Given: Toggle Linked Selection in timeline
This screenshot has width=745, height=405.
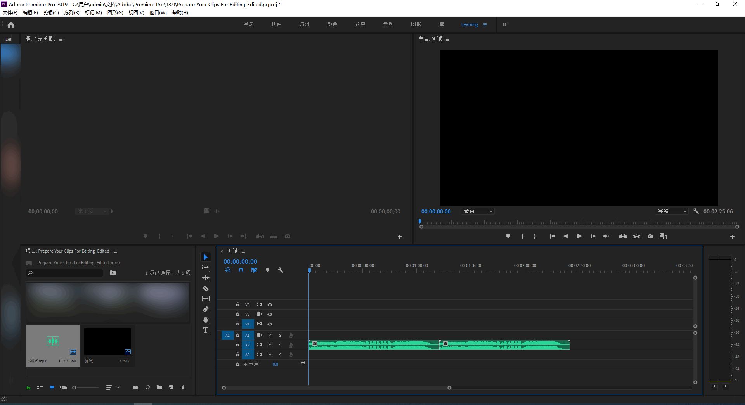Looking at the screenshot, I should point(254,270).
